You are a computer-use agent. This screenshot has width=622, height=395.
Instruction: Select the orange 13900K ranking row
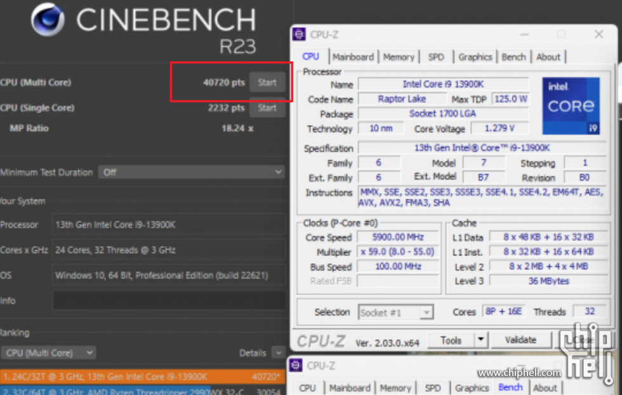pyautogui.click(x=142, y=377)
